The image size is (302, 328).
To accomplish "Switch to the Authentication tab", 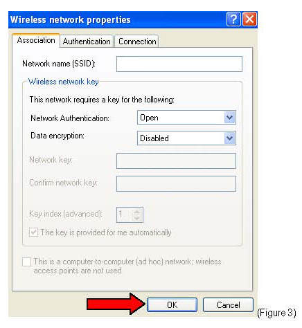I will point(87,42).
